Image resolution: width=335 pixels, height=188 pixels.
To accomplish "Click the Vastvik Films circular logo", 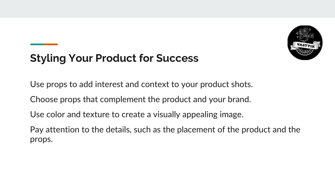I will (x=305, y=43).
